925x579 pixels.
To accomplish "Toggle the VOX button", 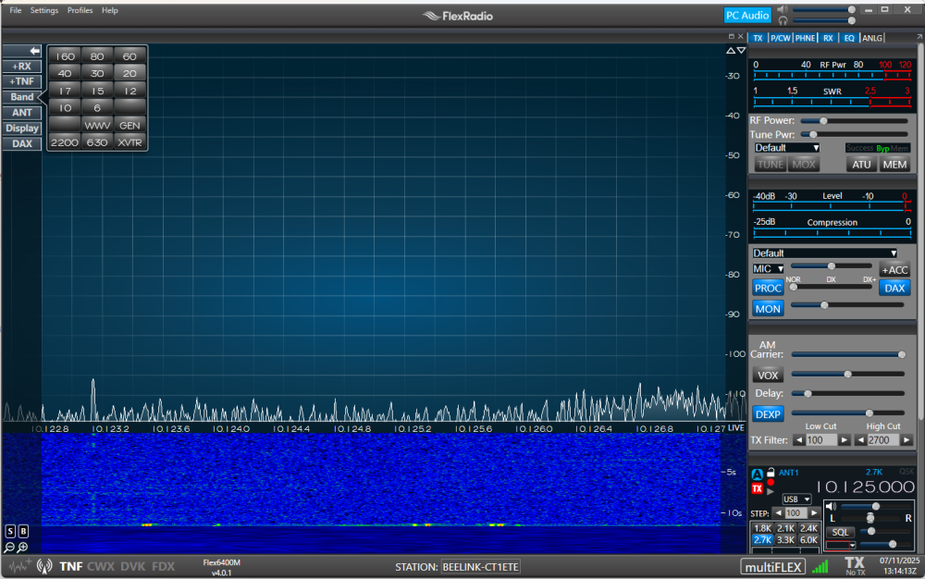I will [768, 375].
